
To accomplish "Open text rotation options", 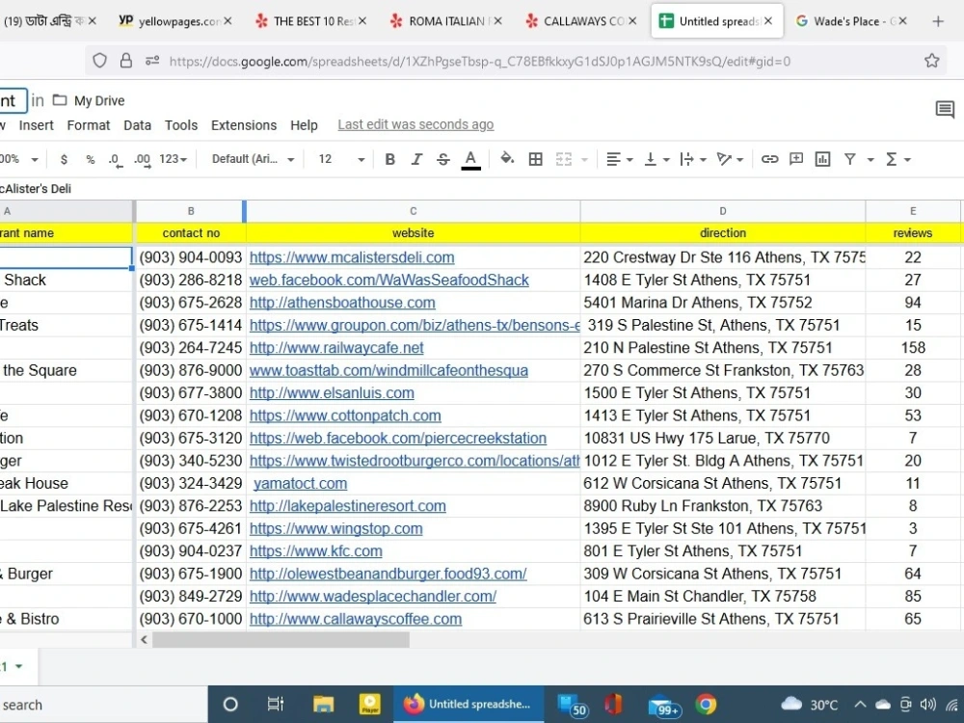I will (730, 159).
